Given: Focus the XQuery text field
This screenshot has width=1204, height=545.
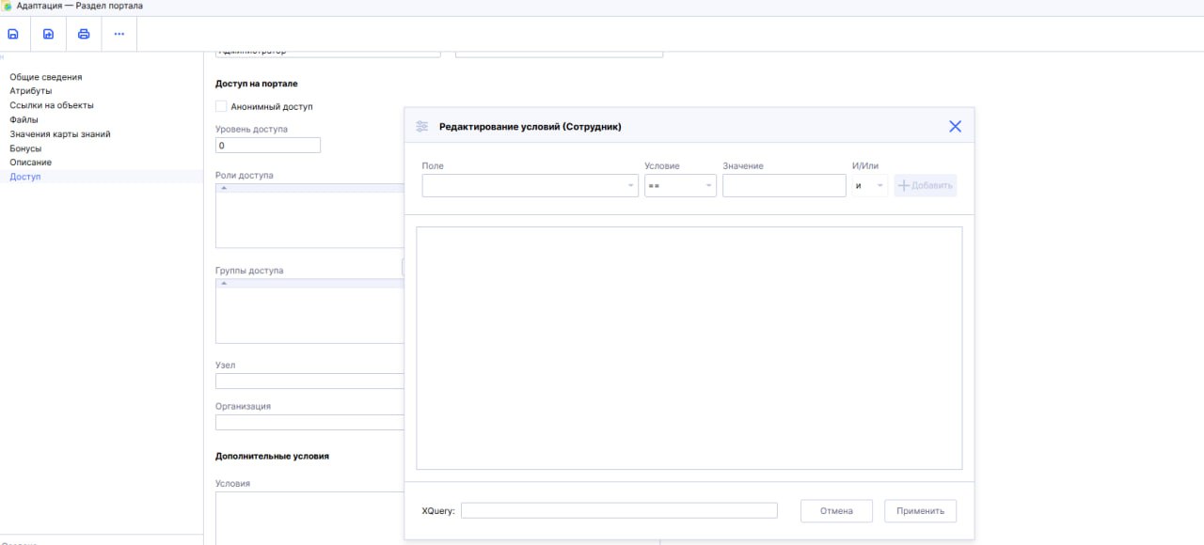Looking at the screenshot, I should tap(619, 511).
